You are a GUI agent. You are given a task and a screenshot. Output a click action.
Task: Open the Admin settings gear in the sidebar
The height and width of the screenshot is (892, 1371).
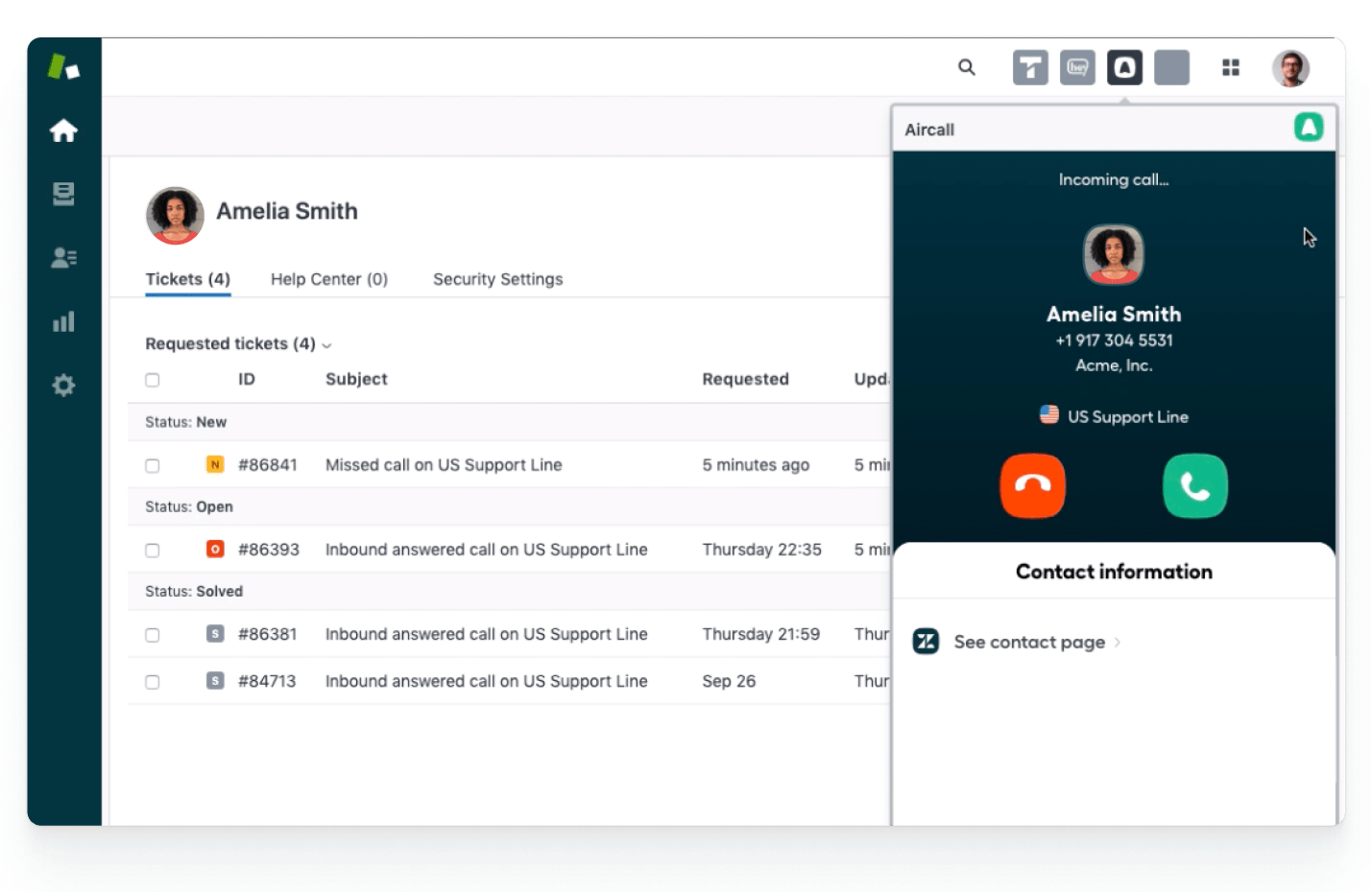click(x=63, y=385)
